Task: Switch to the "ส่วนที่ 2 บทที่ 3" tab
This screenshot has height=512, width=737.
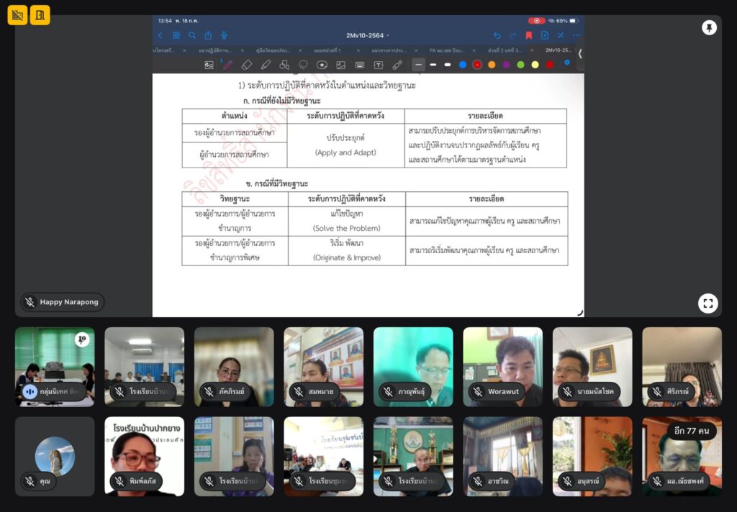Action: pyautogui.click(x=504, y=51)
